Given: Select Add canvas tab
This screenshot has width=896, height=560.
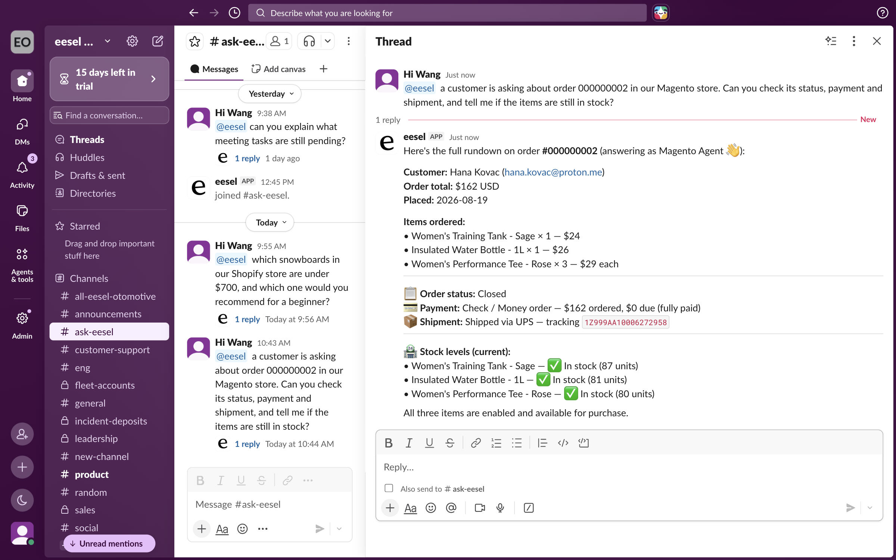Looking at the screenshot, I should [279, 69].
